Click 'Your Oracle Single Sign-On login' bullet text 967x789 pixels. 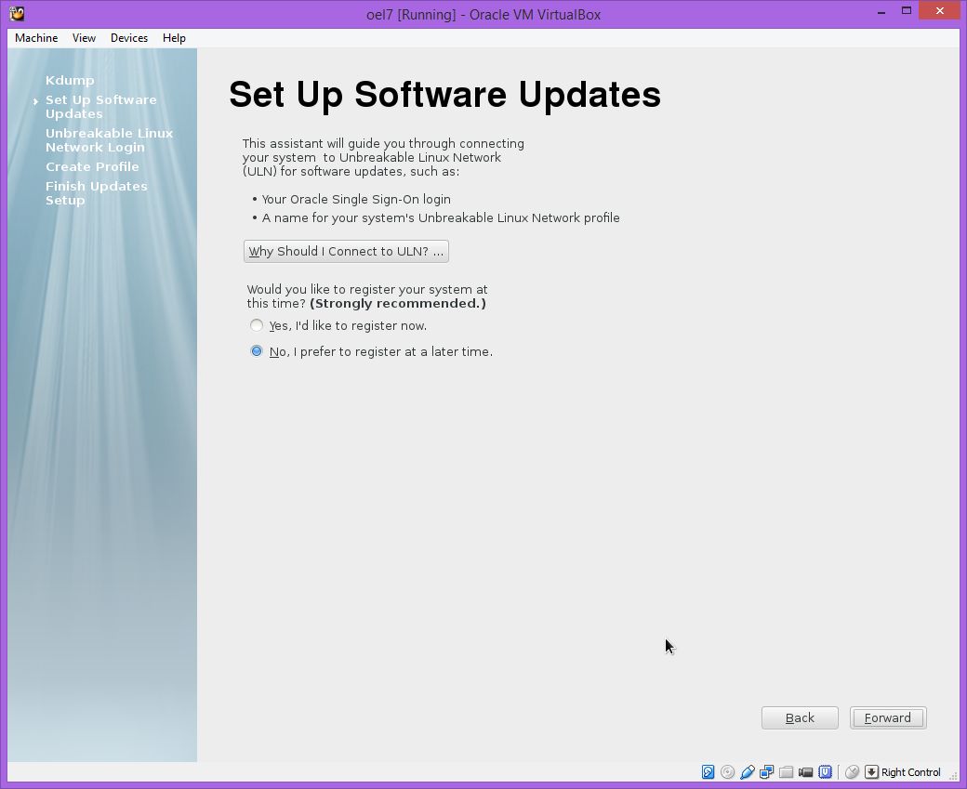tap(356, 199)
